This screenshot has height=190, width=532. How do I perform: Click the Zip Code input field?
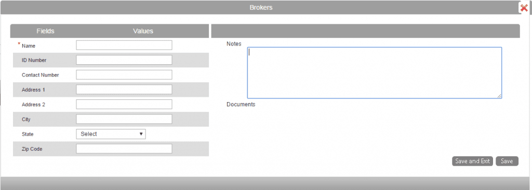(124, 149)
